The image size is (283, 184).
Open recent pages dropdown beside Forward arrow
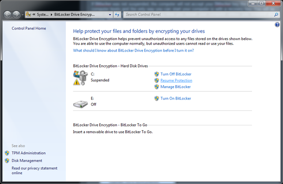(23, 15)
